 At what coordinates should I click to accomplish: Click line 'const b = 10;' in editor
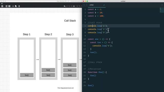tap(95, 13)
